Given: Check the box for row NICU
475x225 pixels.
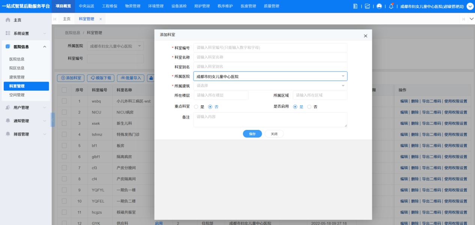Looking at the screenshot, I should (x=64, y=112).
